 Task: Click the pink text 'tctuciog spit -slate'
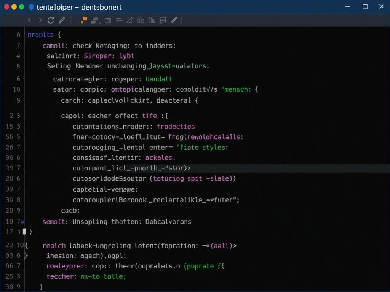click(191, 179)
